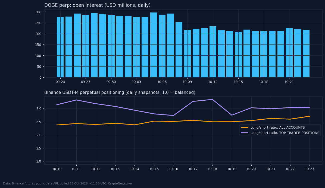This screenshot has height=188, width=325.
Task: Click the 09-24 x-axis date label
Action: pyautogui.click(x=60, y=82)
